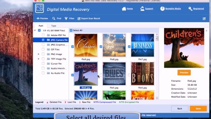This screenshot has width=211, height=119.
Task: Click the large Children's preview image
Action: [x=184, y=48]
